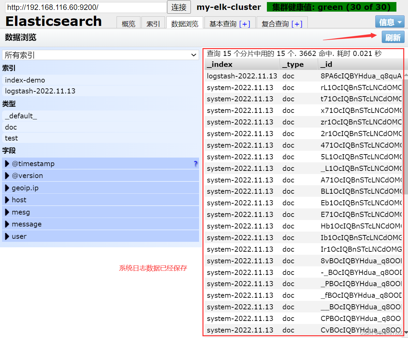Open the row with id 2r1OcIQBnSTcLNCdOMC

tap(303, 134)
